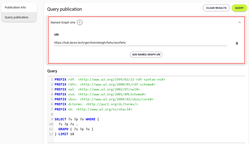This screenshot has height=144, width=249.
Task: Click the PREFIX rdfs line in editor
Action: [x=105, y=84]
